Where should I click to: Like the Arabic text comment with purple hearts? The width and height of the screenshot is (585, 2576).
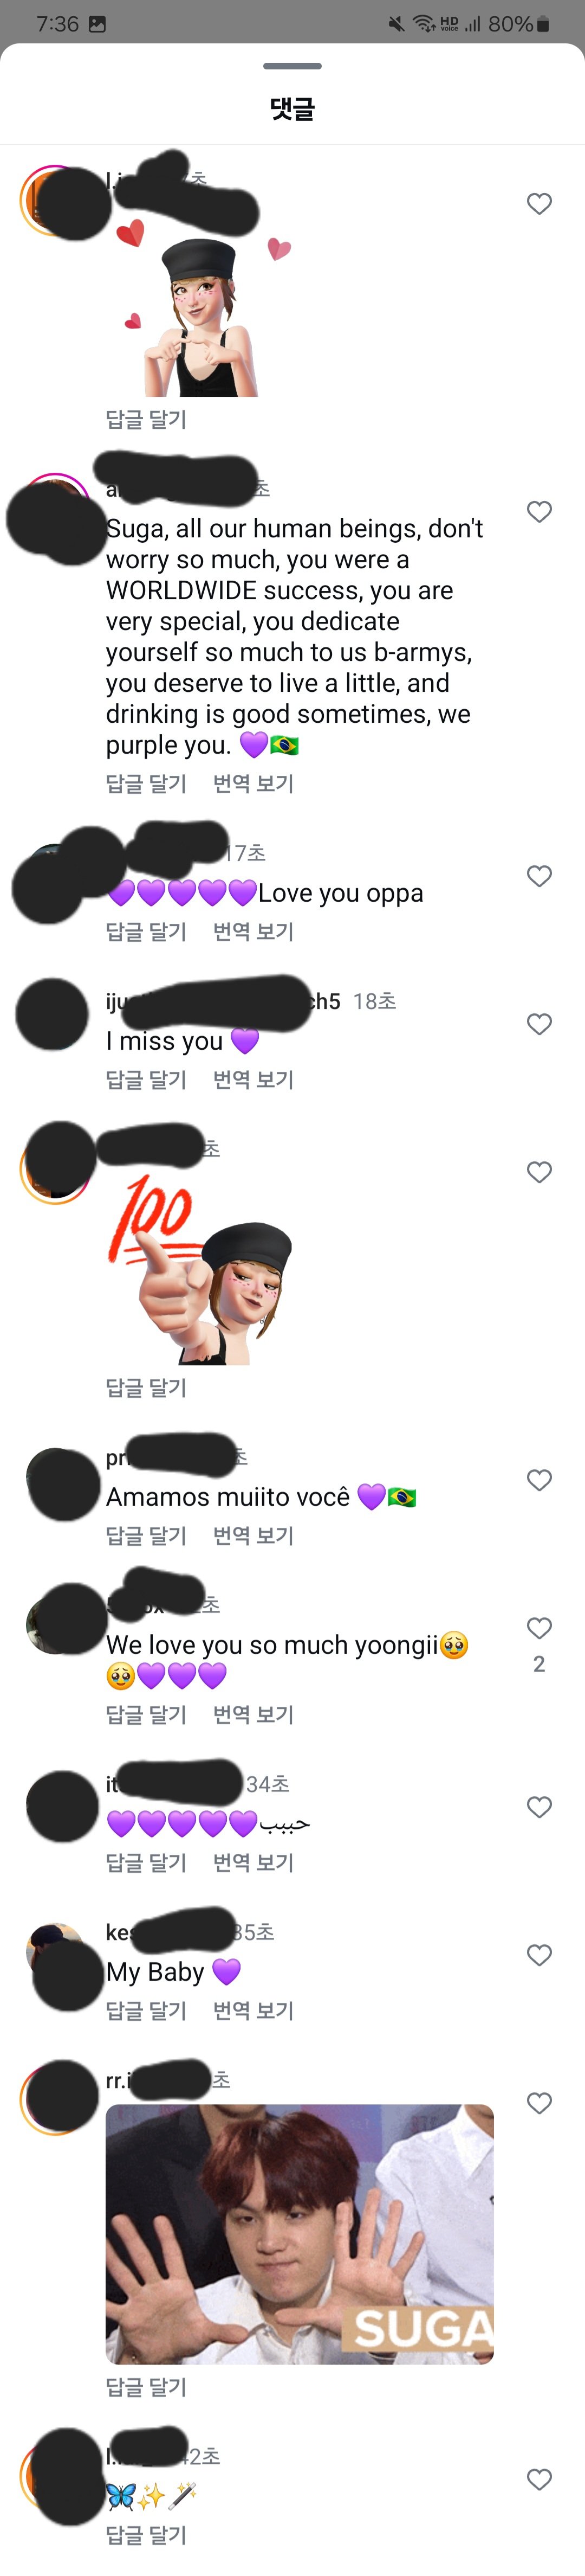[x=539, y=1807]
